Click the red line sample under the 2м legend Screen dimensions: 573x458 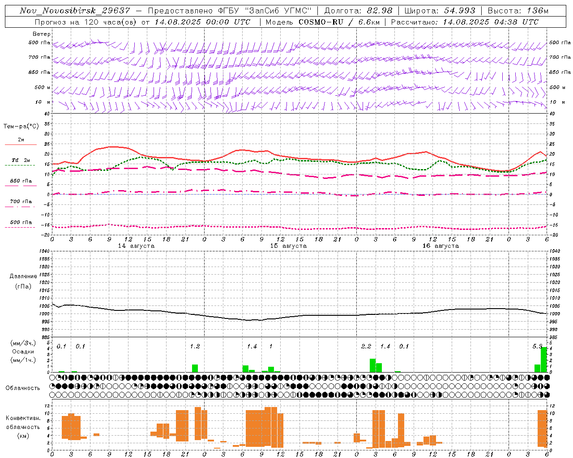tap(21, 144)
